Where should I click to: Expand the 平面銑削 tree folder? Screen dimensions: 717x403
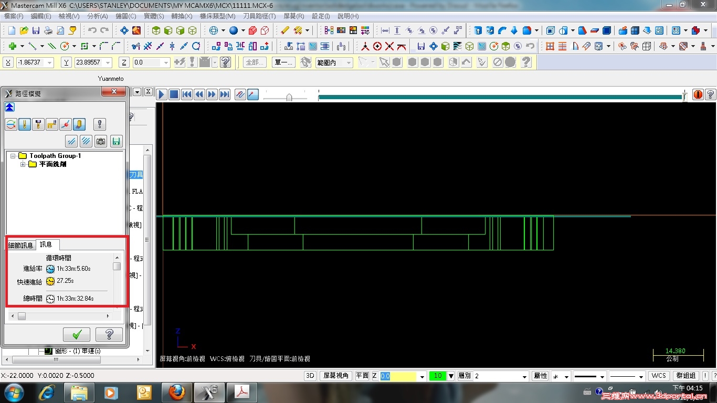click(23, 164)
